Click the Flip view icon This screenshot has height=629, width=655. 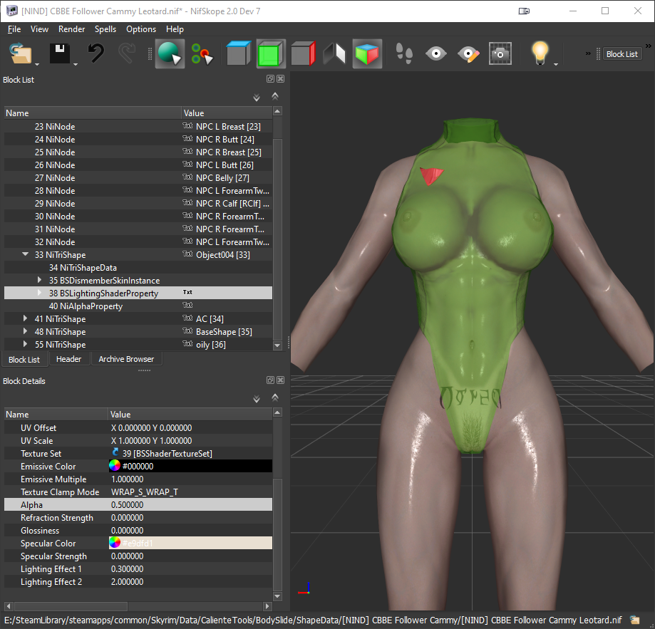(x=334, y=54)
